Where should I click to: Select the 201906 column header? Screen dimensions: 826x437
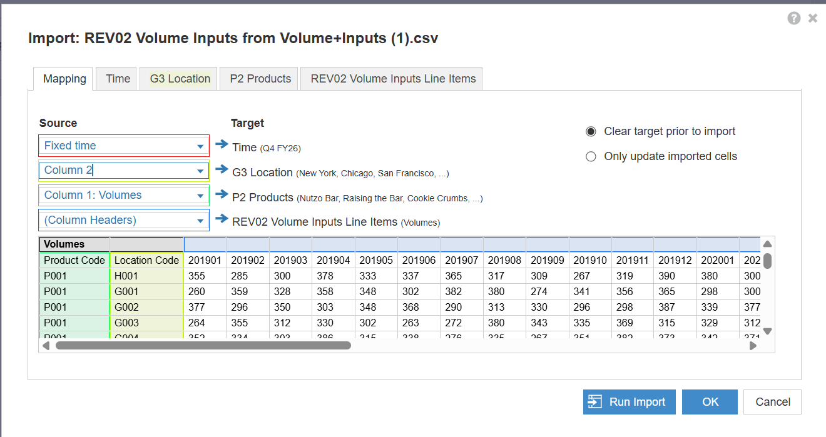(419, 260)
